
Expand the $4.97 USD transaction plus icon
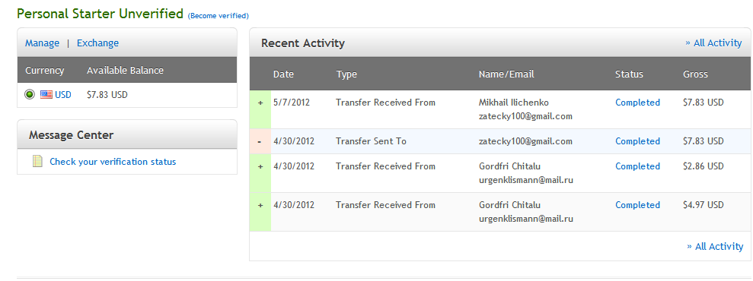260,205
